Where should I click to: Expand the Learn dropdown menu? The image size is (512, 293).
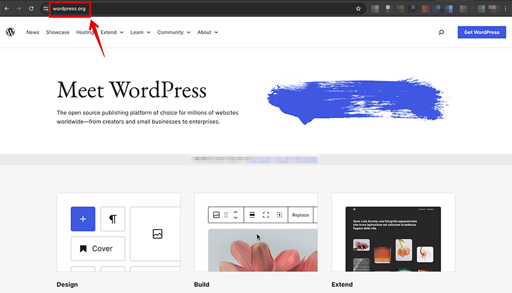point(141,33)
